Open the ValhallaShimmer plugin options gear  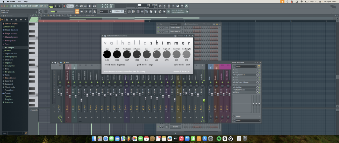[x=105, y=35]
